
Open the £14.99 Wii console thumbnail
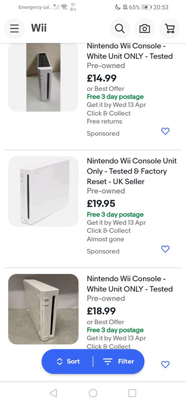43,77
